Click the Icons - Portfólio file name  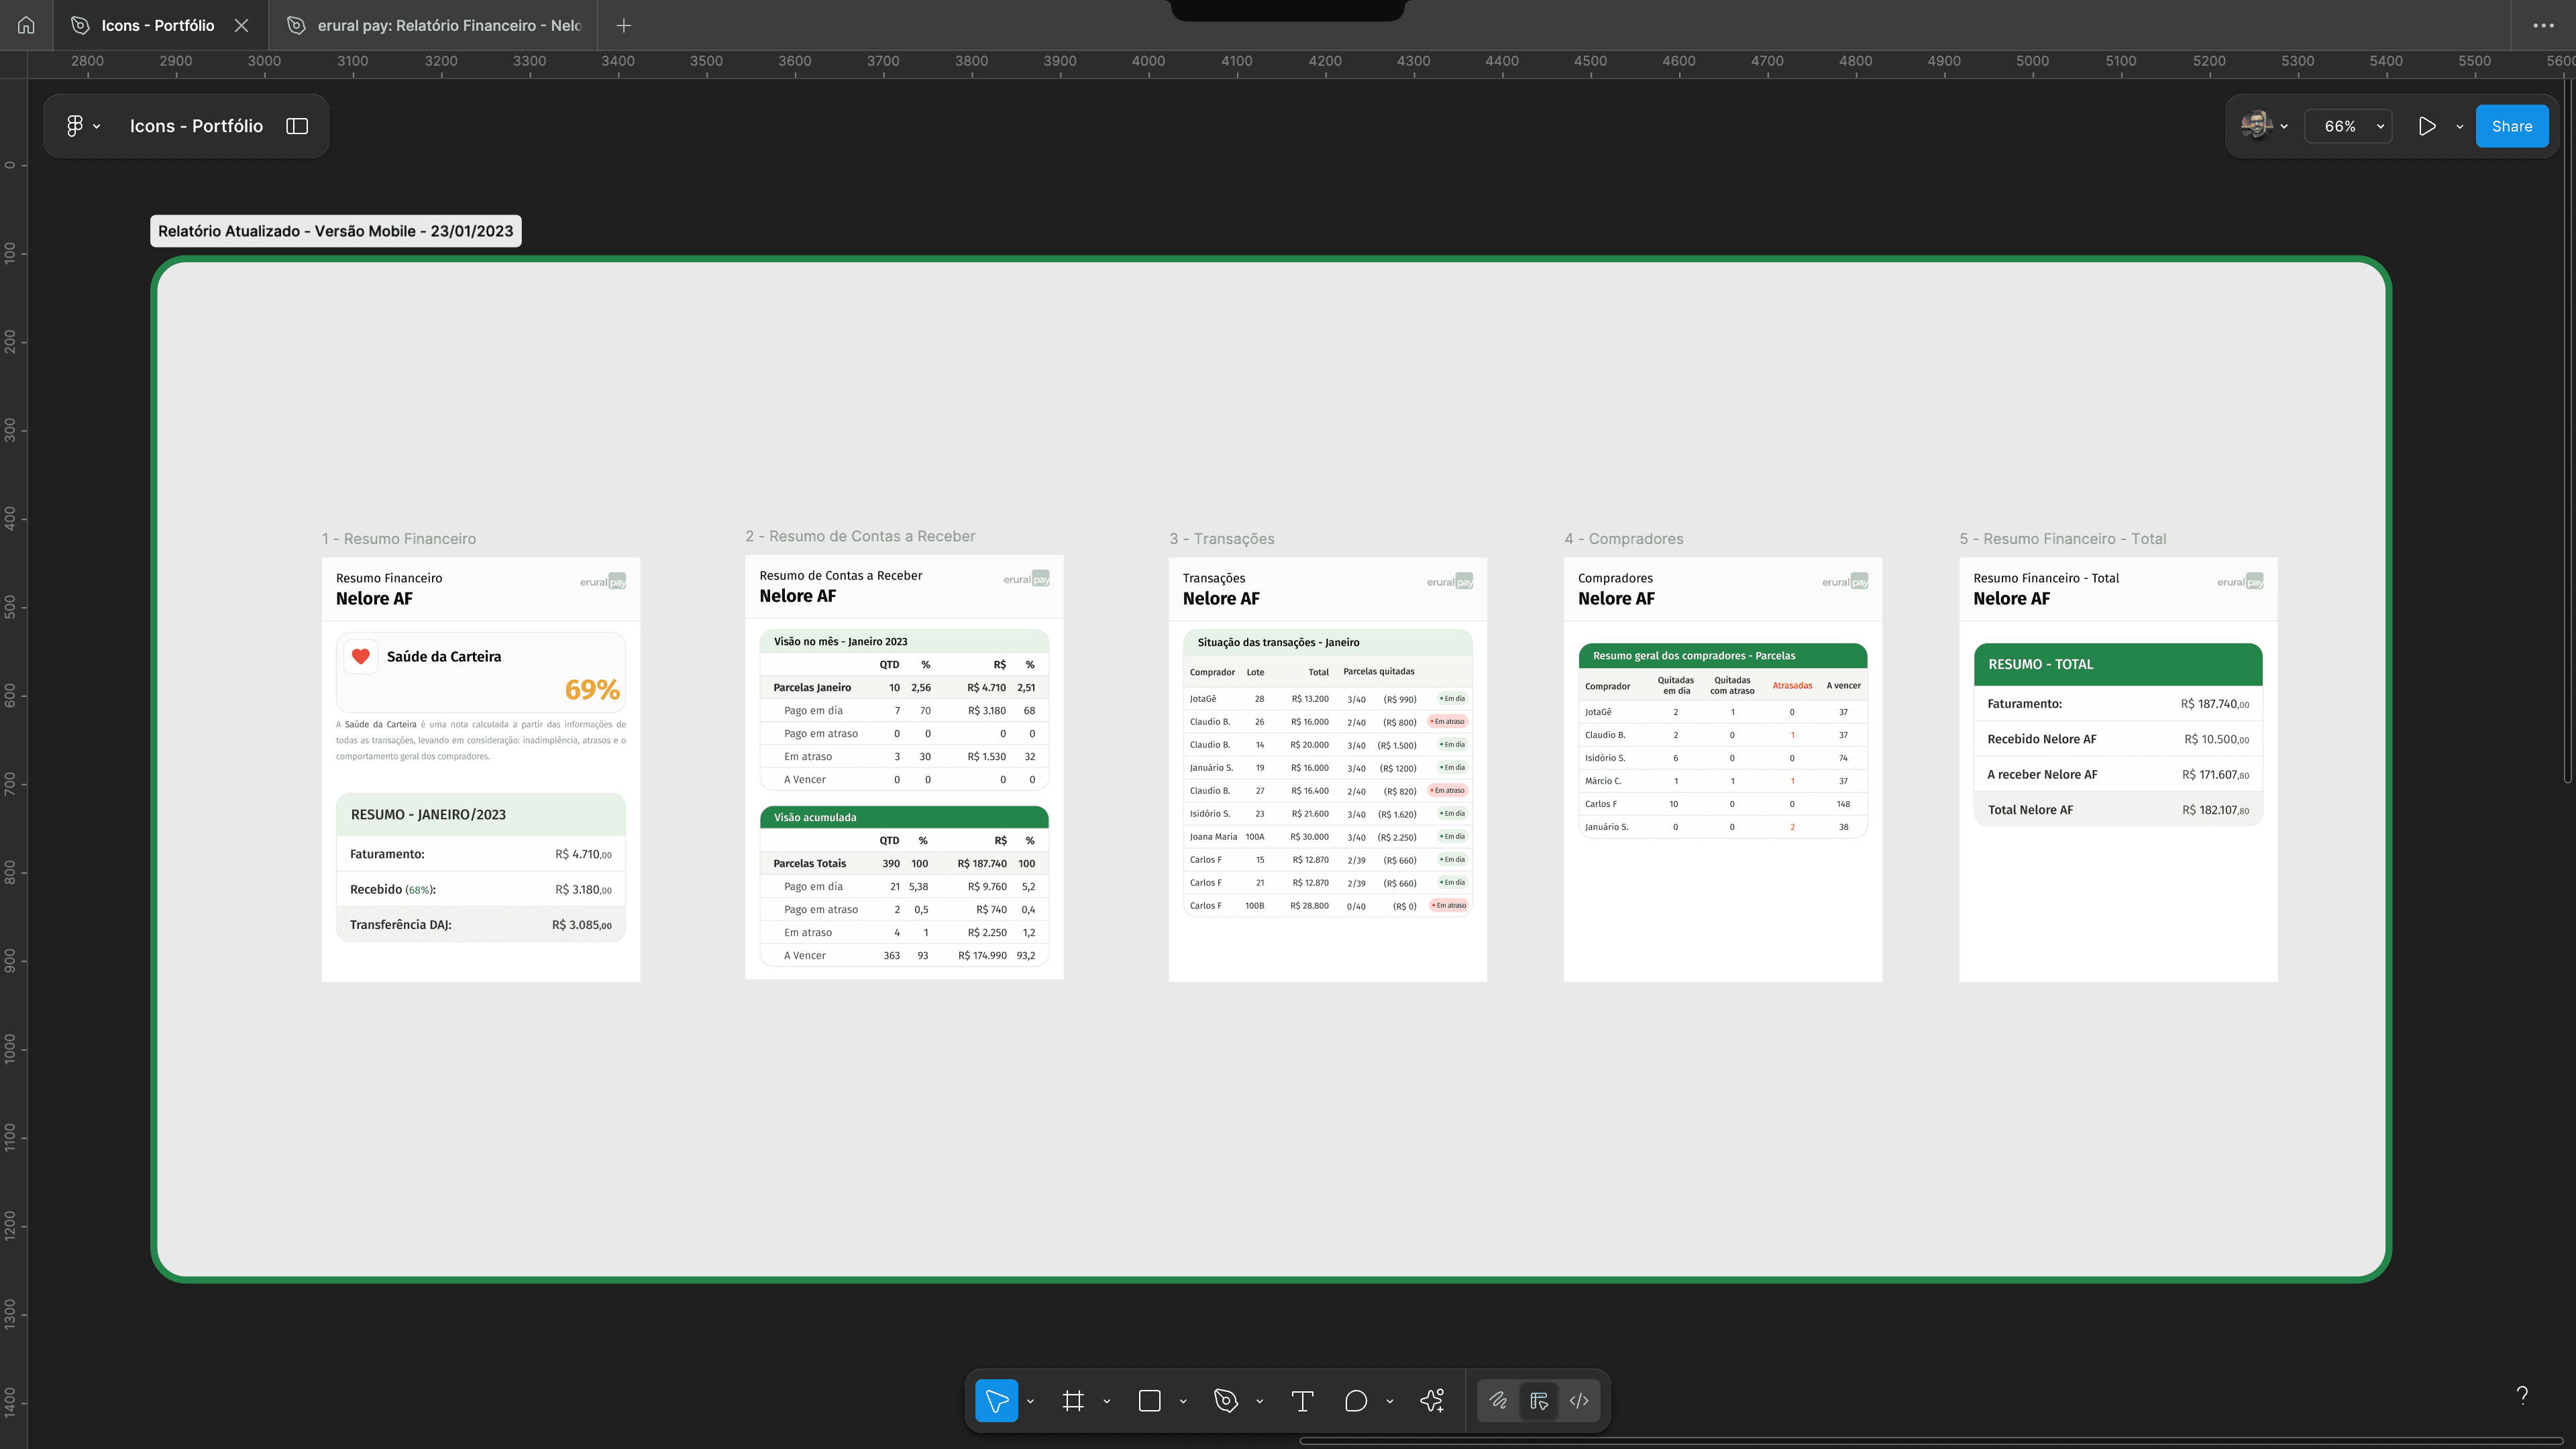pyautogui.click(x=196, y=126)
